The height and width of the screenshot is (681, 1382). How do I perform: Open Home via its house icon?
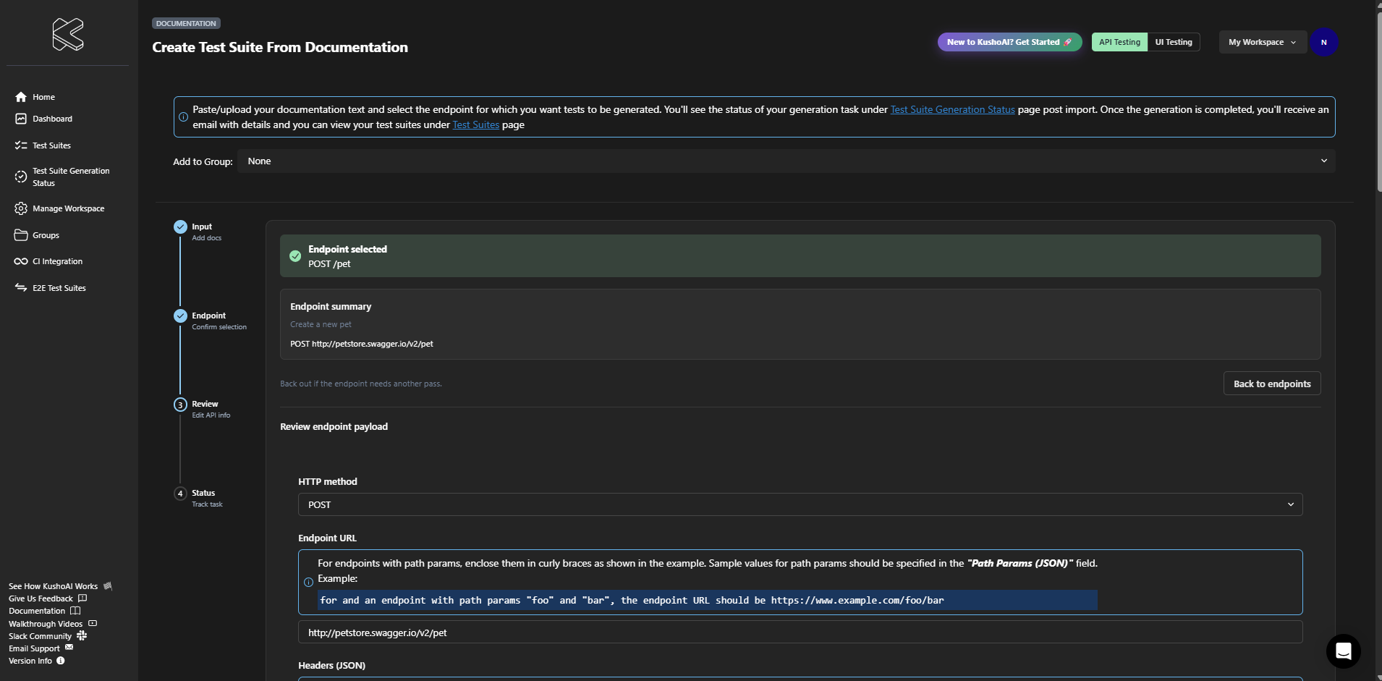point(21,97)
